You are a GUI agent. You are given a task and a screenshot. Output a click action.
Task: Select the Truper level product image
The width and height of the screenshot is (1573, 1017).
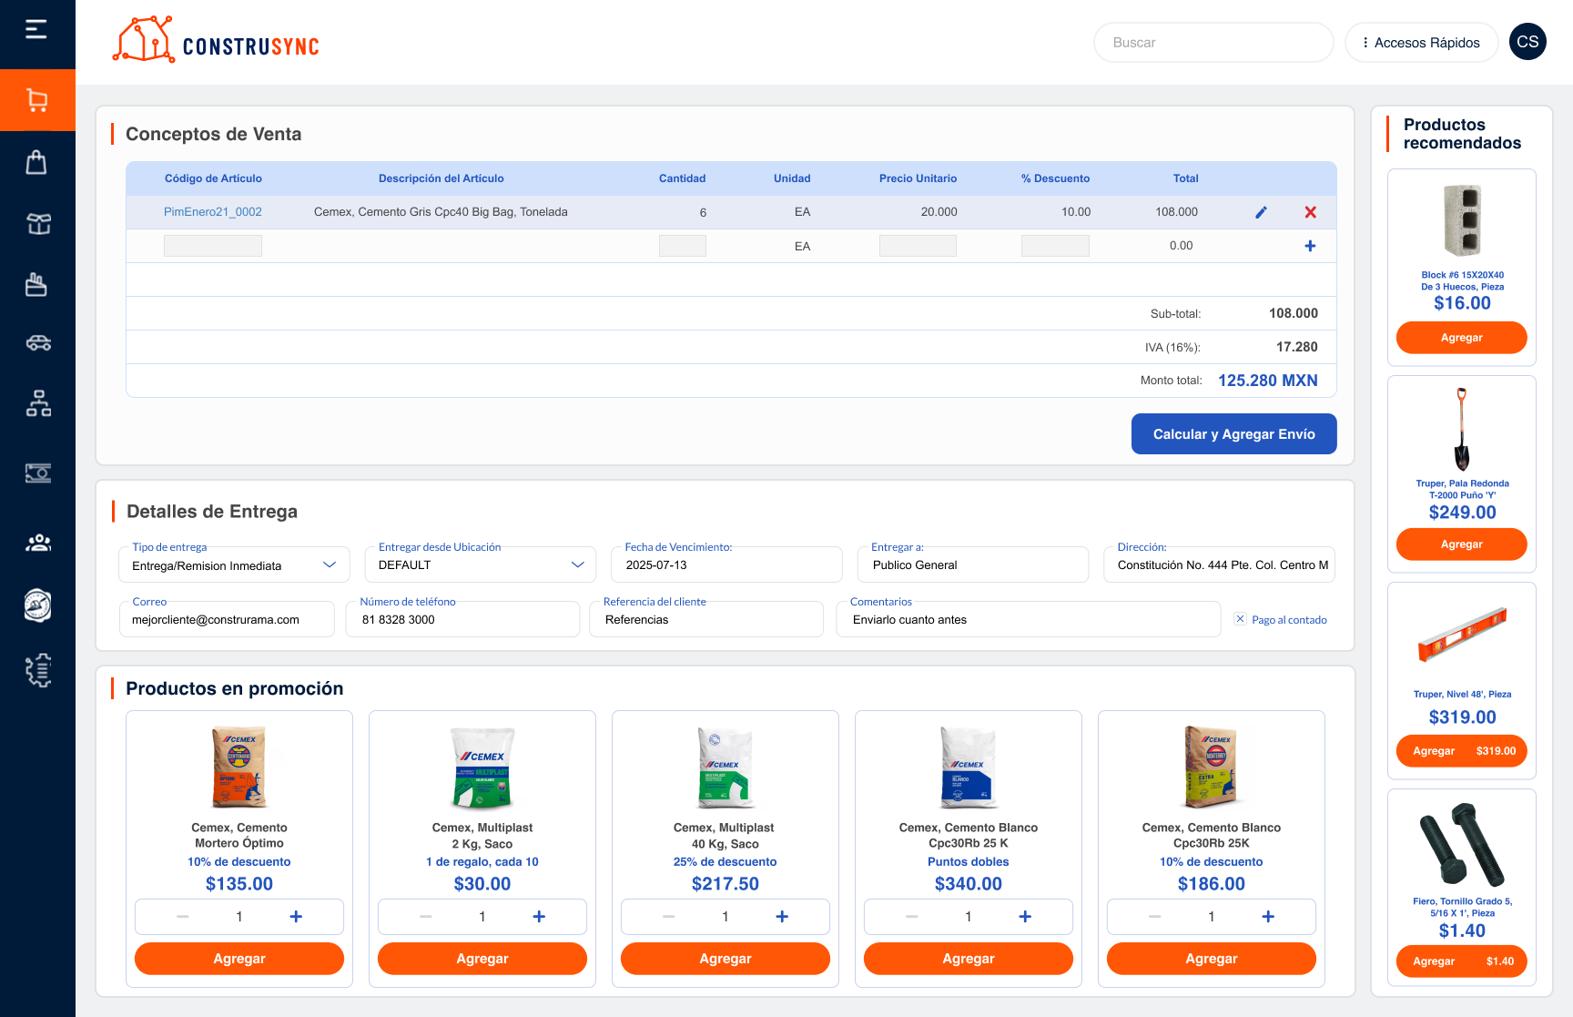(x=1462, y=634)
